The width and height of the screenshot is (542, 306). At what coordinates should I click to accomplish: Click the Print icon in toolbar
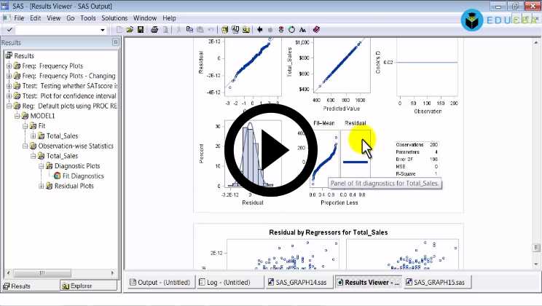click(x=154, y=30)
